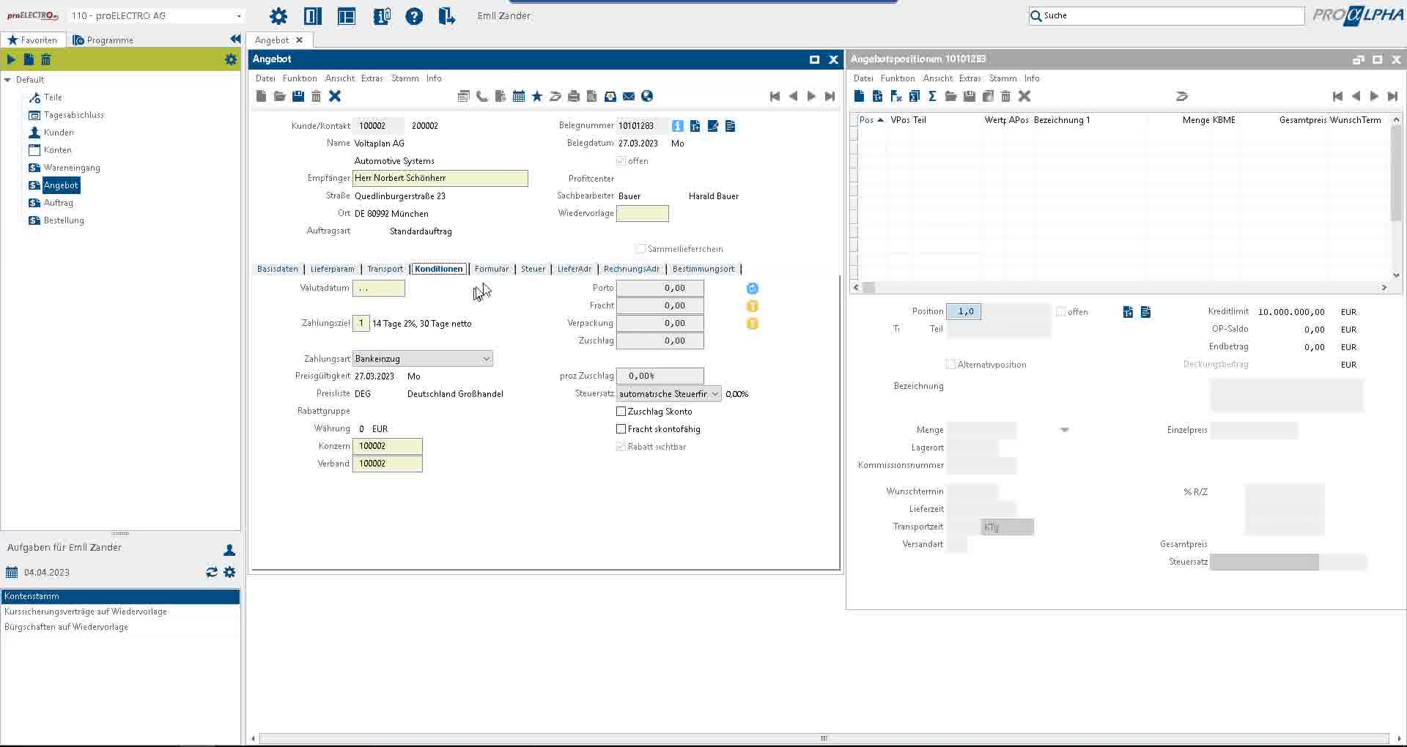Click the printer icon in Angebot toolbar
This screenshot has width=1407, height=747.
tap(574, 96)
